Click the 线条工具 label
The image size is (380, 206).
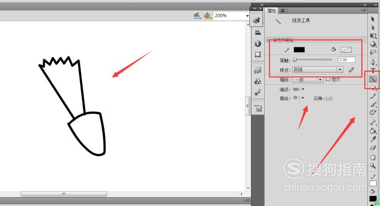tap(301, 21)
